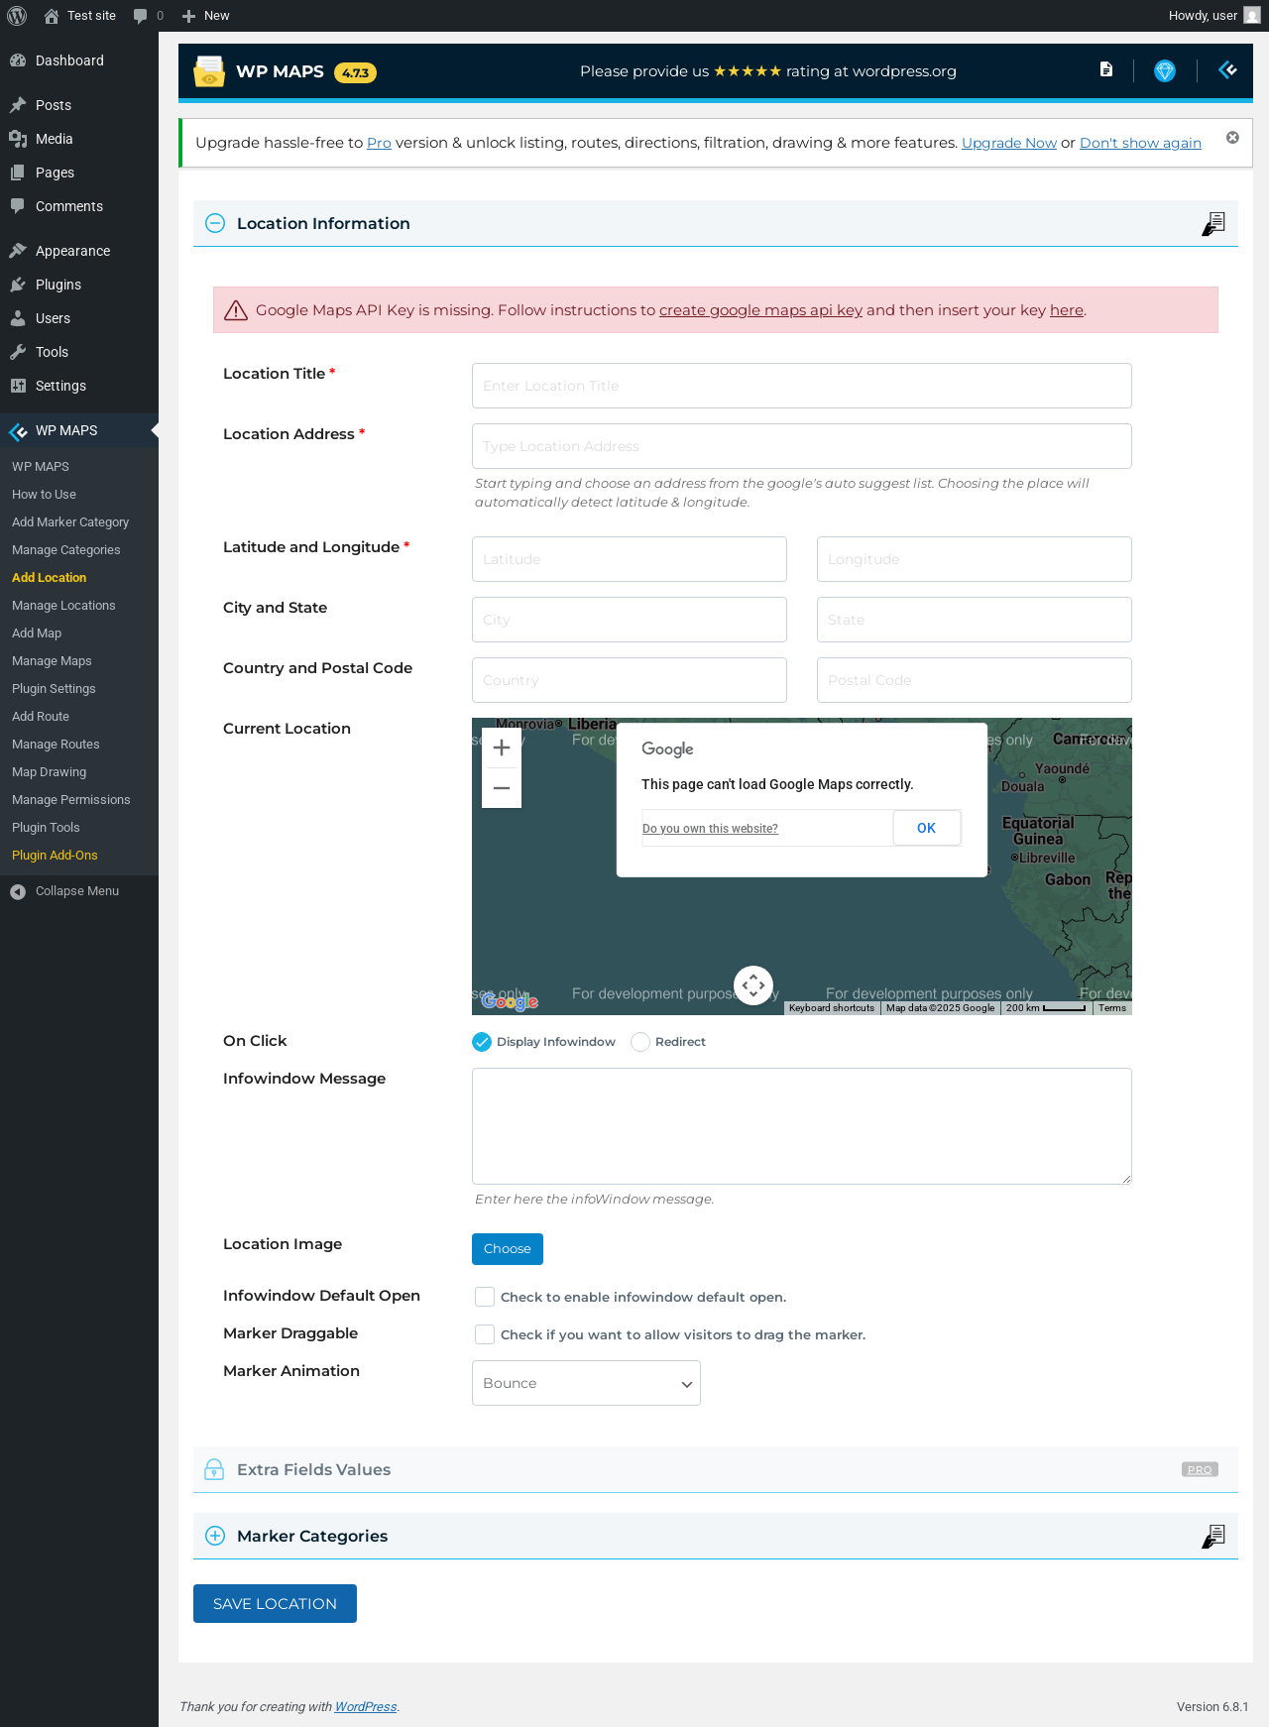This screenshot has width=1269, height=1727.
Task: Click the New plus icon
Action: 188,16
